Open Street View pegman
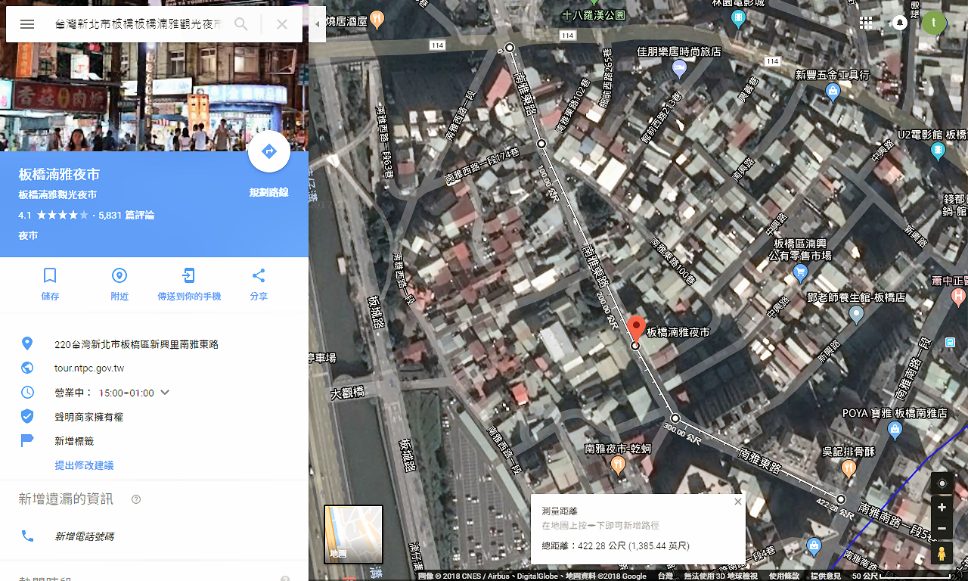 (942, 554)
